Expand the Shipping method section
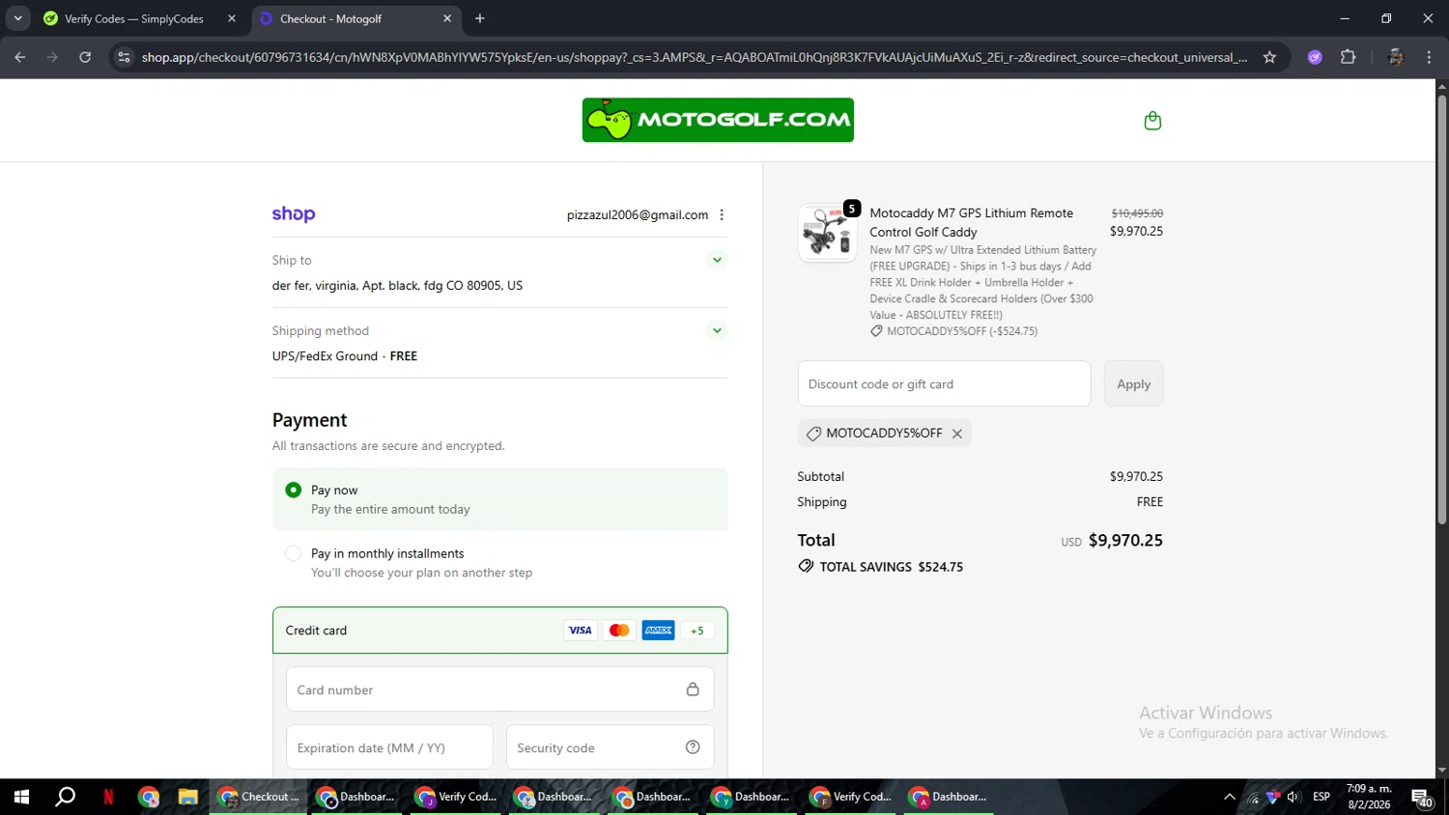This screenshot has width=1449, height=815. (x=717, y=330)
